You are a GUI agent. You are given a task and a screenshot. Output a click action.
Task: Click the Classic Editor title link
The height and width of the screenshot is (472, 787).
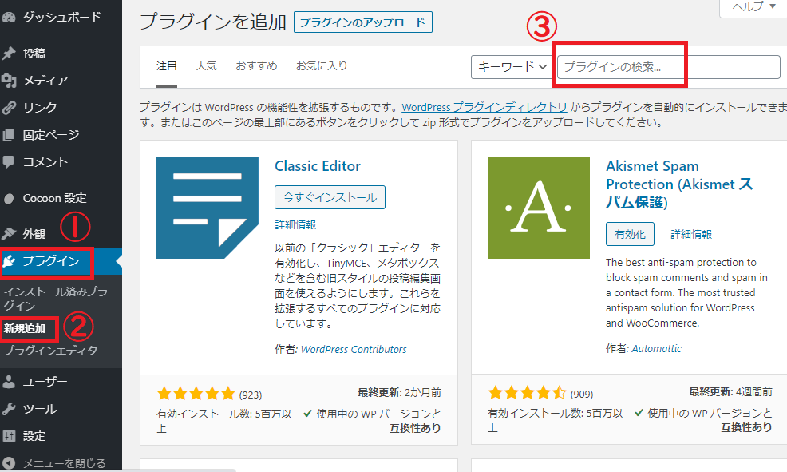(x=318, y=166)
